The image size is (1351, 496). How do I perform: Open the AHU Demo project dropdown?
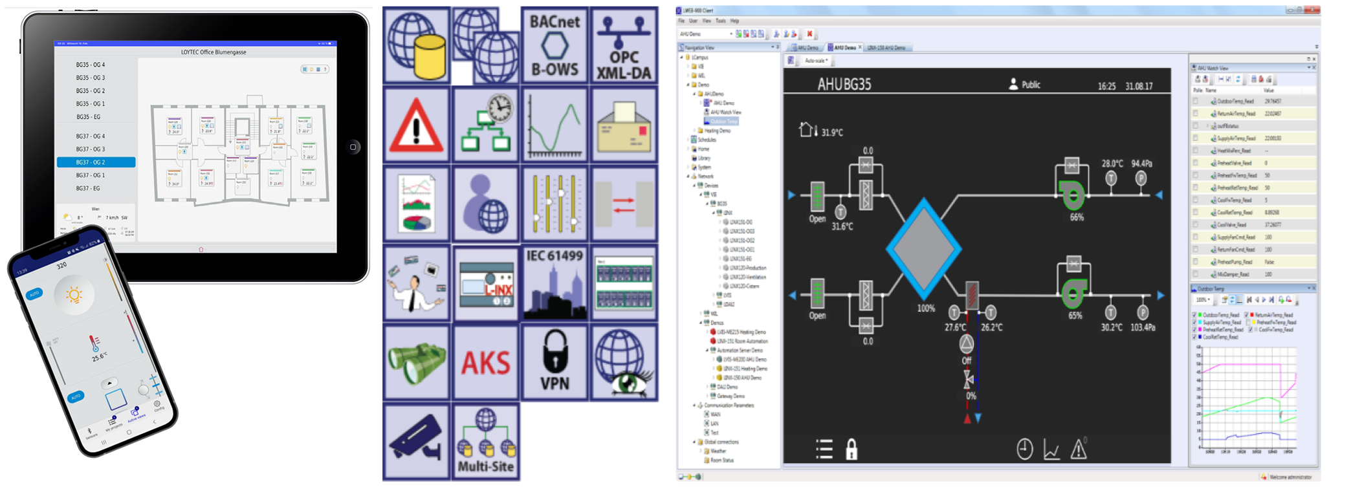(x=730, y=34)
